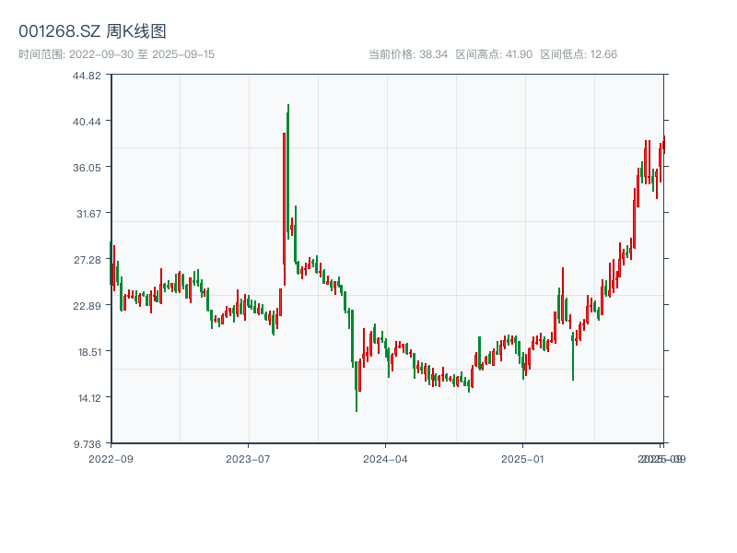The height and width of the screenshot is (553, 737).
Task: Select the time range text 2022-09-30 至 2025-09-15
Action: pyautogui.click(x=117, y=54)
